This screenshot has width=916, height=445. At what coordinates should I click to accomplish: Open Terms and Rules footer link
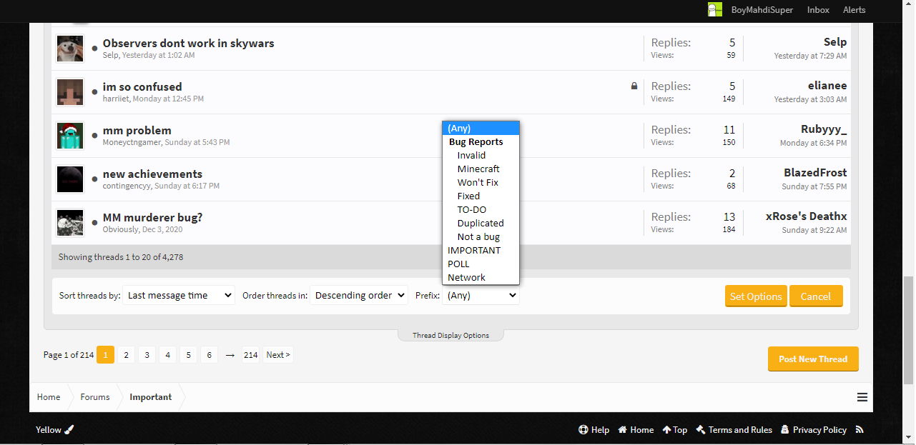point(734,429)
